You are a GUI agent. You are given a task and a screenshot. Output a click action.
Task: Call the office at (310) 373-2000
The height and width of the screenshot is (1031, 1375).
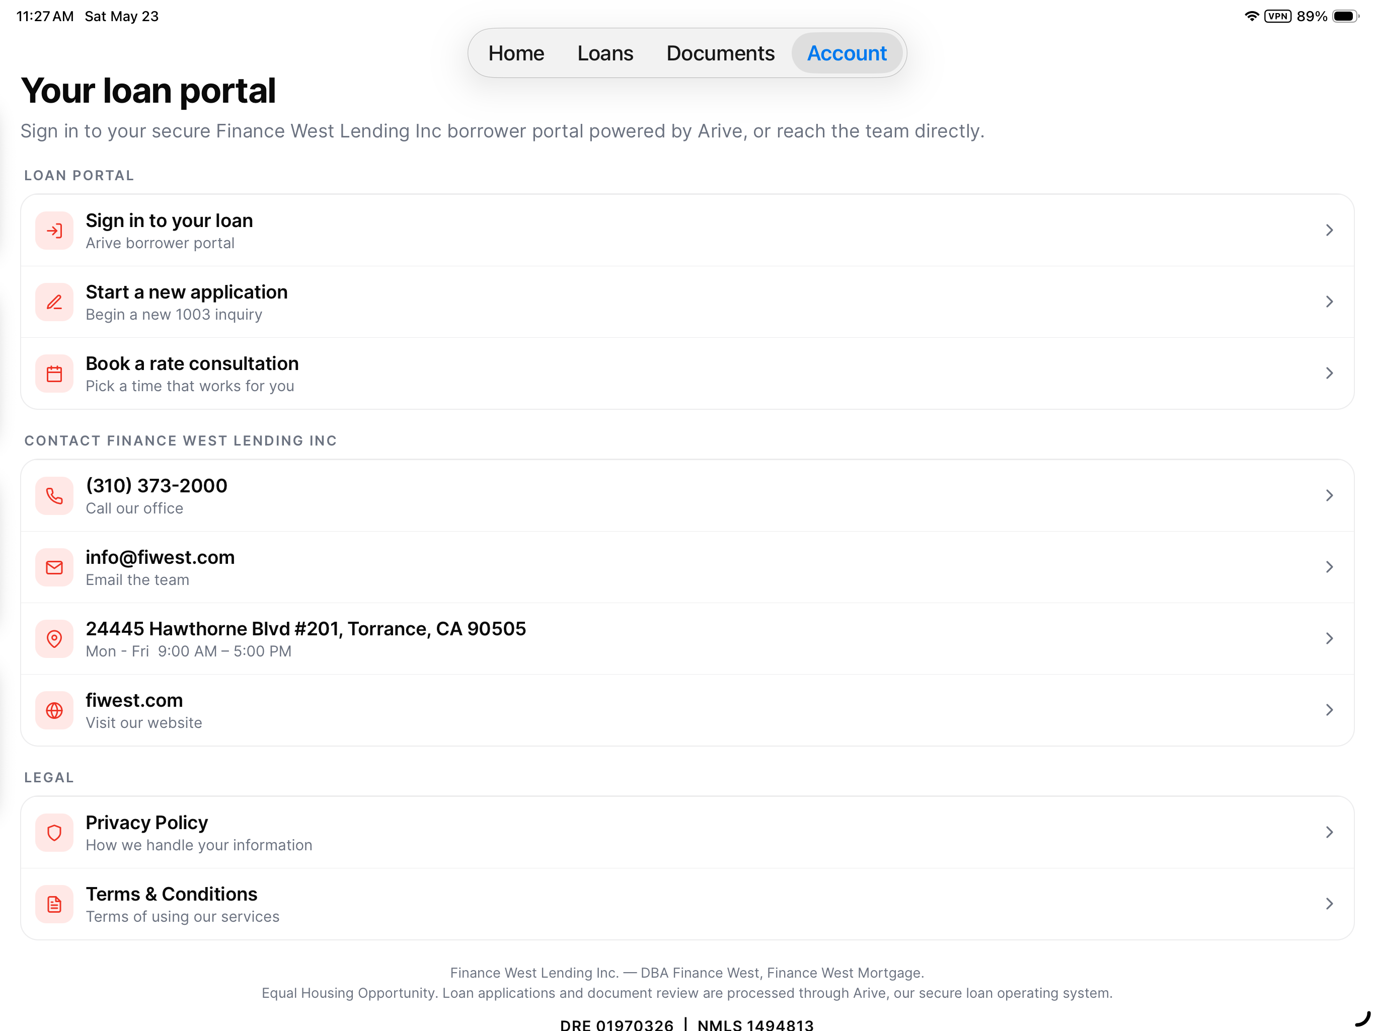[x=687, y=496]
